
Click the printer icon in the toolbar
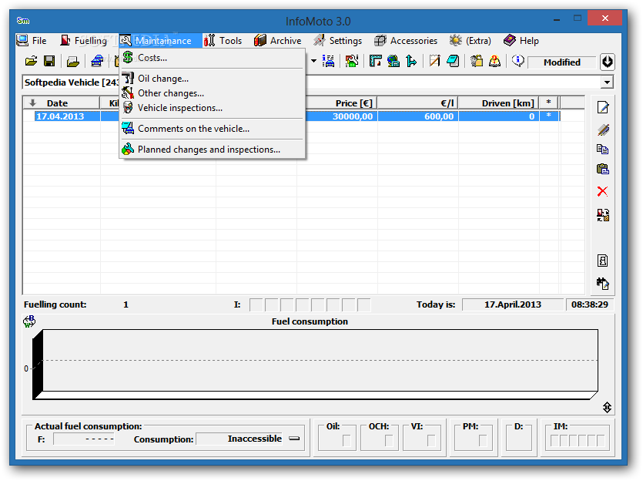pyautogui.click(x=73, y=62)
